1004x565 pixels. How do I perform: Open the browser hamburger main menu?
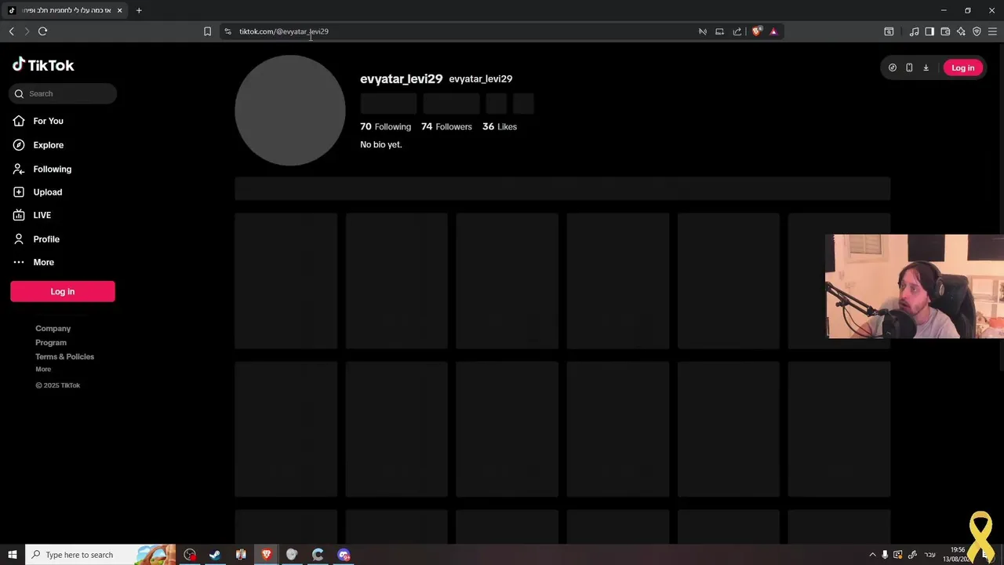click(992, 31)
